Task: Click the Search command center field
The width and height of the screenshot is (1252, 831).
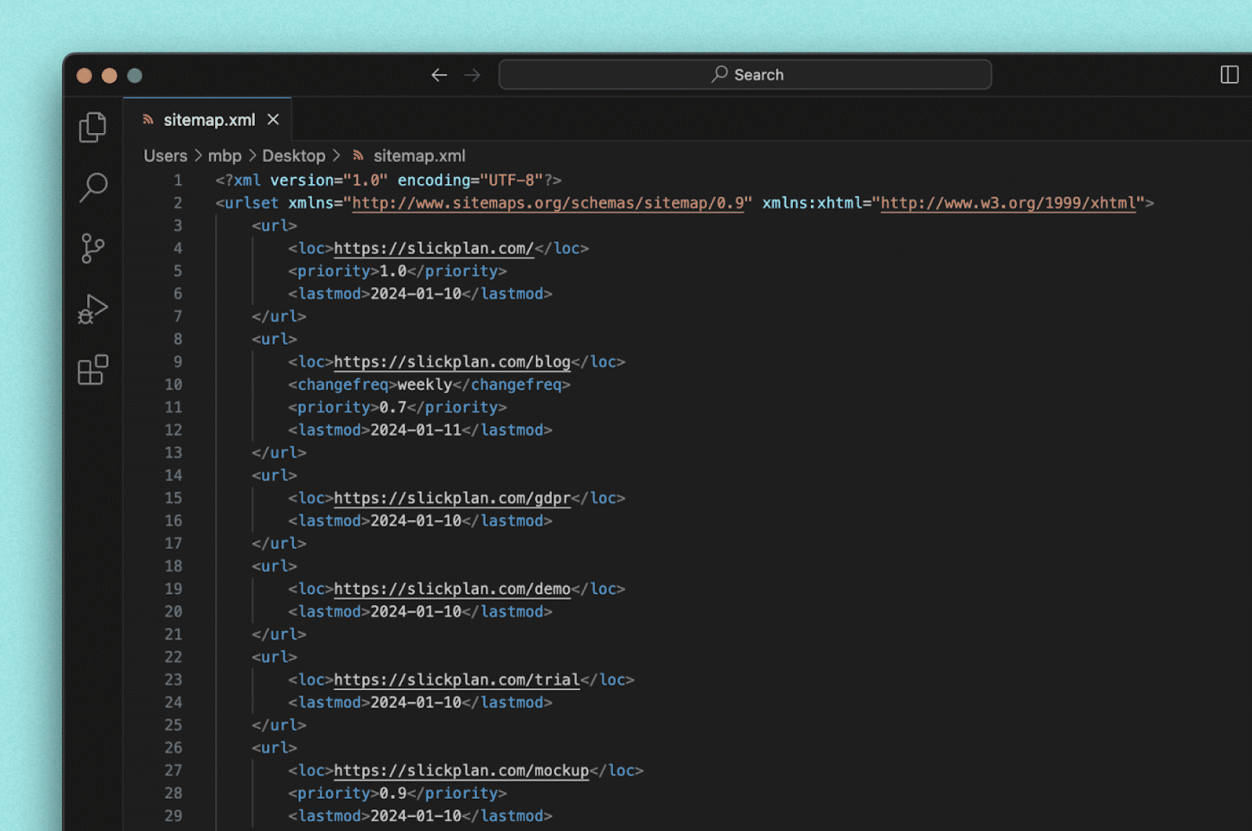Action: point(745,75)
